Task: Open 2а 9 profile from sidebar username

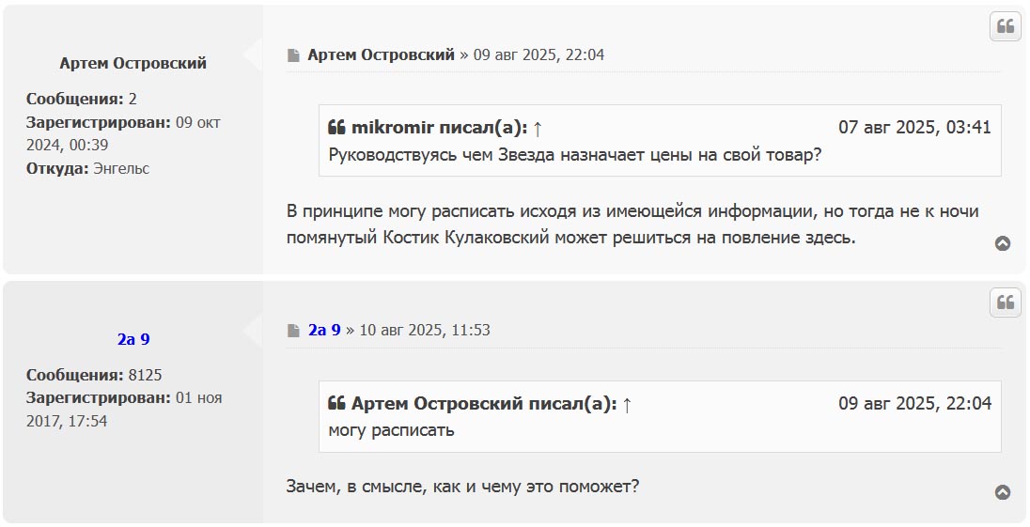Action: [x=133, y=339]
